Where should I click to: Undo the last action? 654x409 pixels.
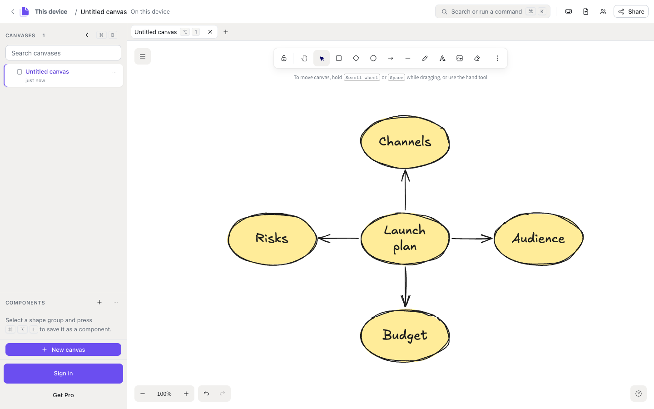click(x=206, y=394)
